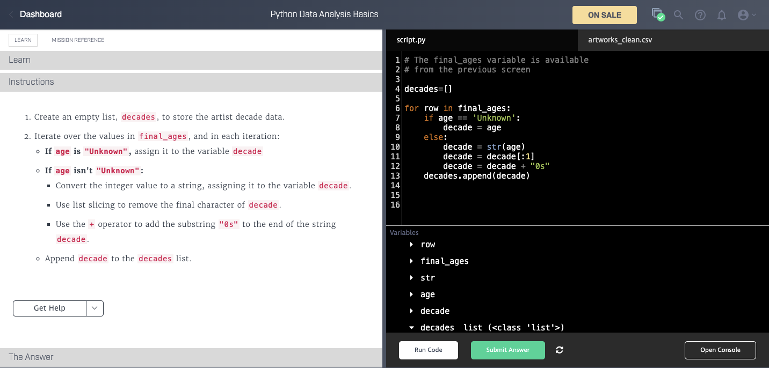Open the Get Help dropdown arrow
Screen dimensions: 769x368
pyautogui.click(x=95, y=308)
